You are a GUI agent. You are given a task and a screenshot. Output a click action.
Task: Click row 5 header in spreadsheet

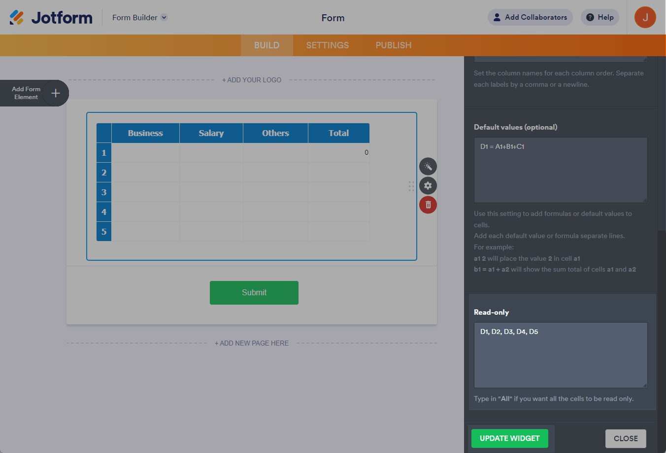(x=104, y=232)
